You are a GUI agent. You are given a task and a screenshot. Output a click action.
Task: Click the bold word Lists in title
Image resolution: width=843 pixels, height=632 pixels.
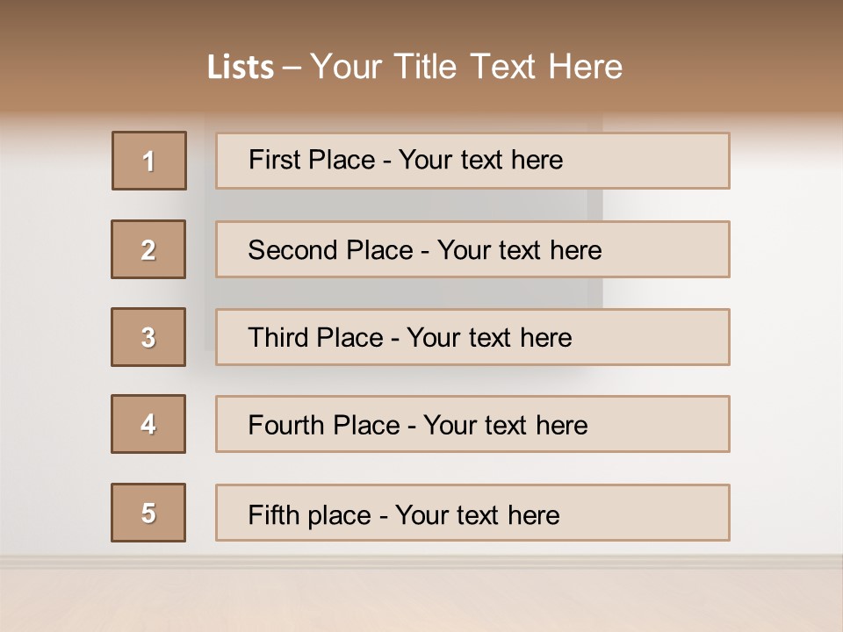coord(241,68)
